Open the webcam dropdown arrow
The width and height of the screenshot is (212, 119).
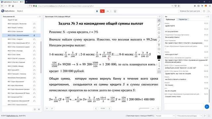[111, 11]
